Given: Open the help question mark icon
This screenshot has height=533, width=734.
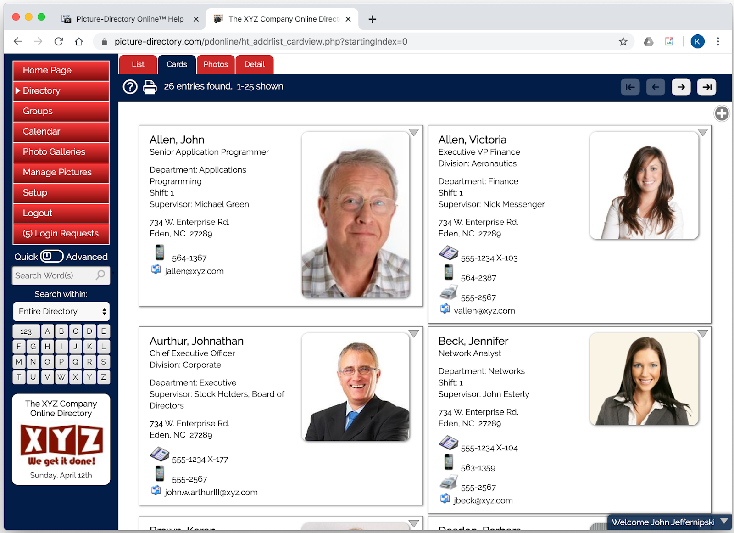Looking at the screenshot, I should point(130,86).
